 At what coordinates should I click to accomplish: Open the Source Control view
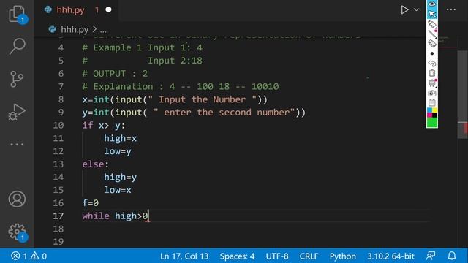[x=17, y=79]
